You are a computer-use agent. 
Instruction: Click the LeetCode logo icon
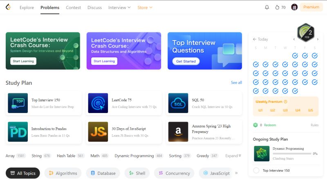click(8, 7)
